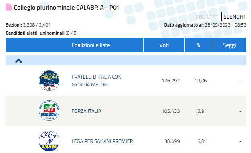Click the Collegio plurinominale CALABRIA - P01 heading
Screen dimensions: 251x153
click(x=67, y=8)
